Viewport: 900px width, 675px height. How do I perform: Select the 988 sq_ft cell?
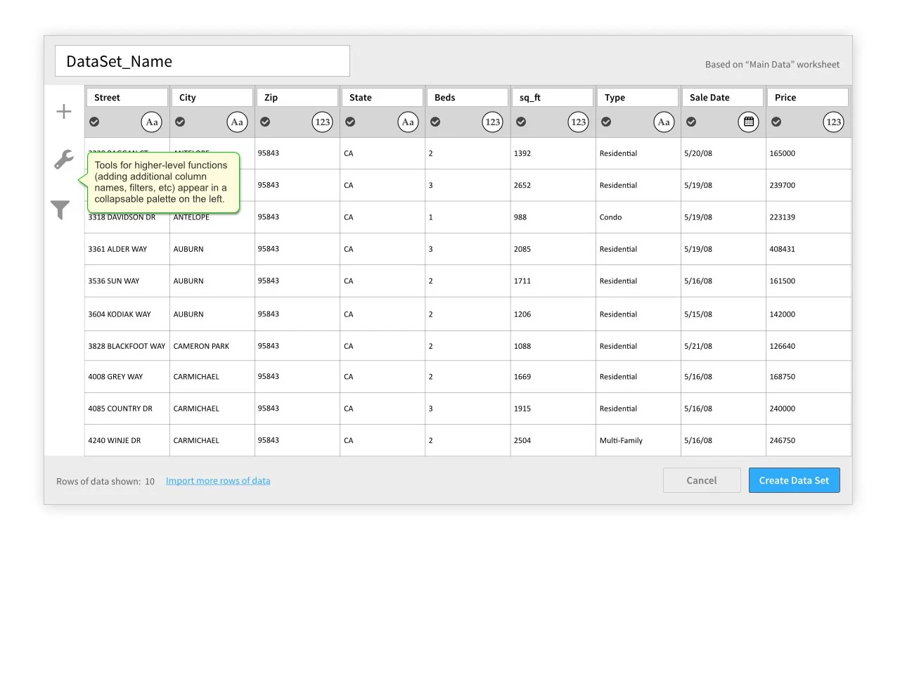553,217
